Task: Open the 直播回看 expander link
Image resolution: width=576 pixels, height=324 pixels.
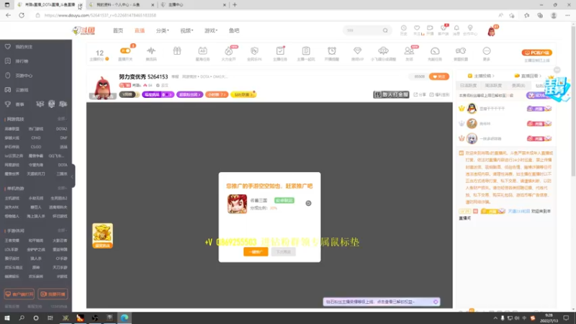Action: 528,76
